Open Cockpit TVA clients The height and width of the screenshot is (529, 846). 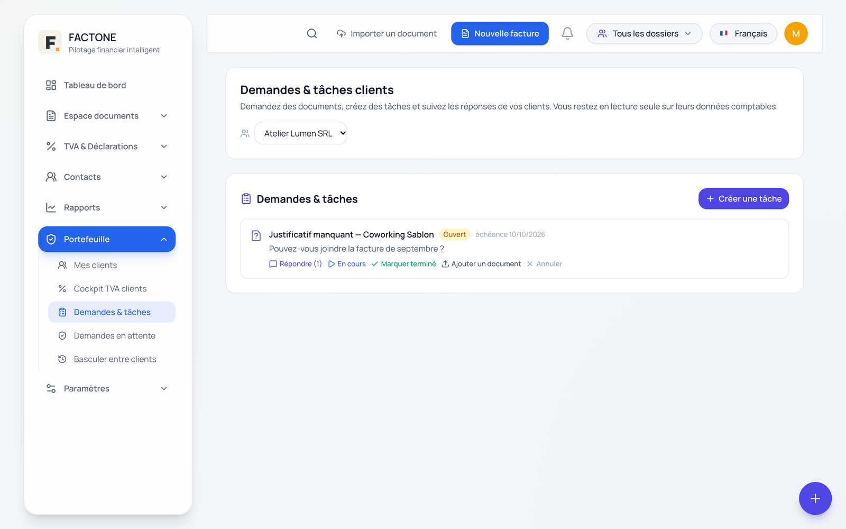pyautogui.click(x=112, y=289)
